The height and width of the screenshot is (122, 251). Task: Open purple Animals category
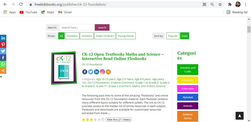(188, 106)
